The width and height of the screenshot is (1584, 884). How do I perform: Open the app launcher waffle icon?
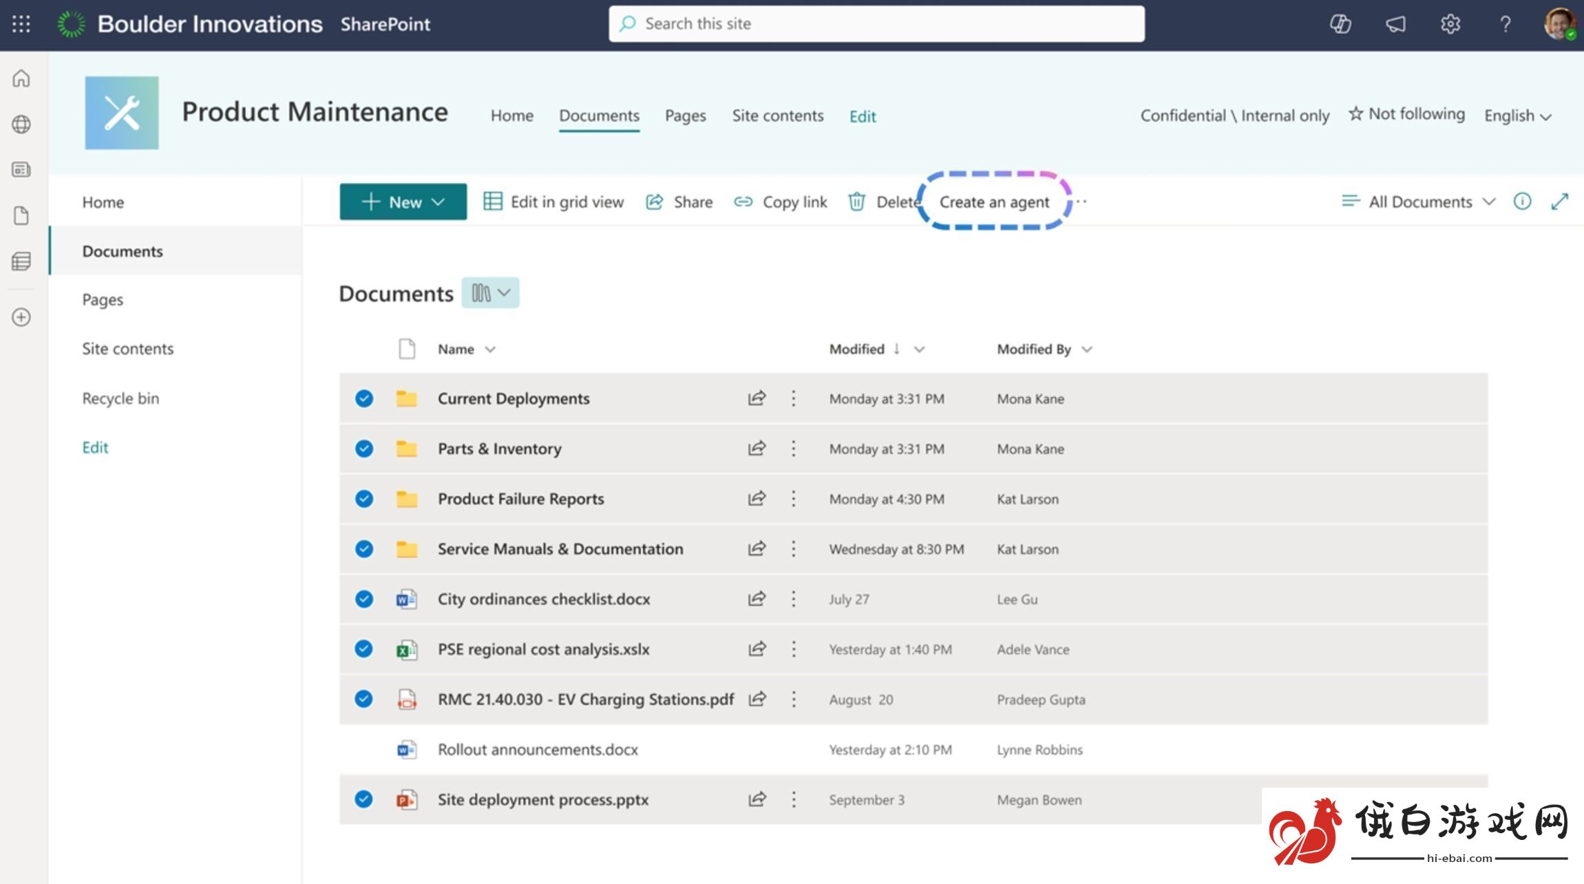pos(21,24)
